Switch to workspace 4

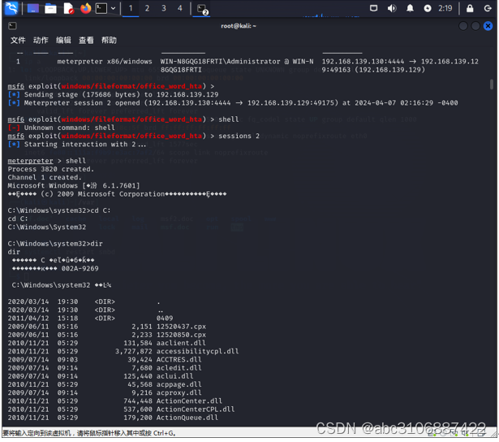coord(180,8)
